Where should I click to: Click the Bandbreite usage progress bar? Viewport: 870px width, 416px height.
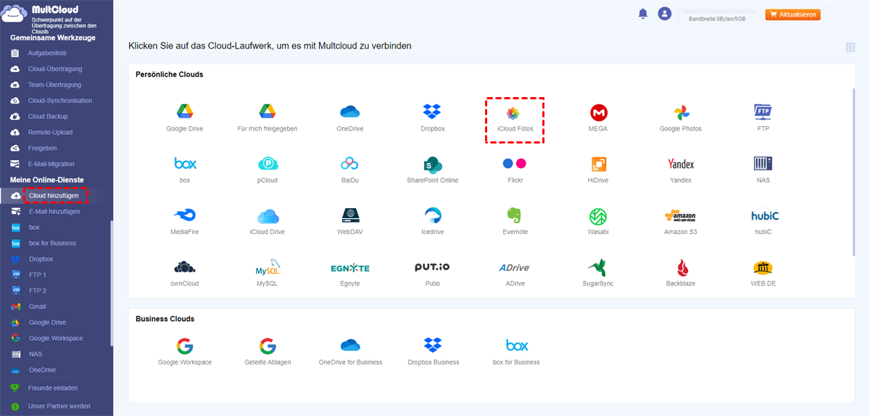pyautogui.click(x=719, y=12)
